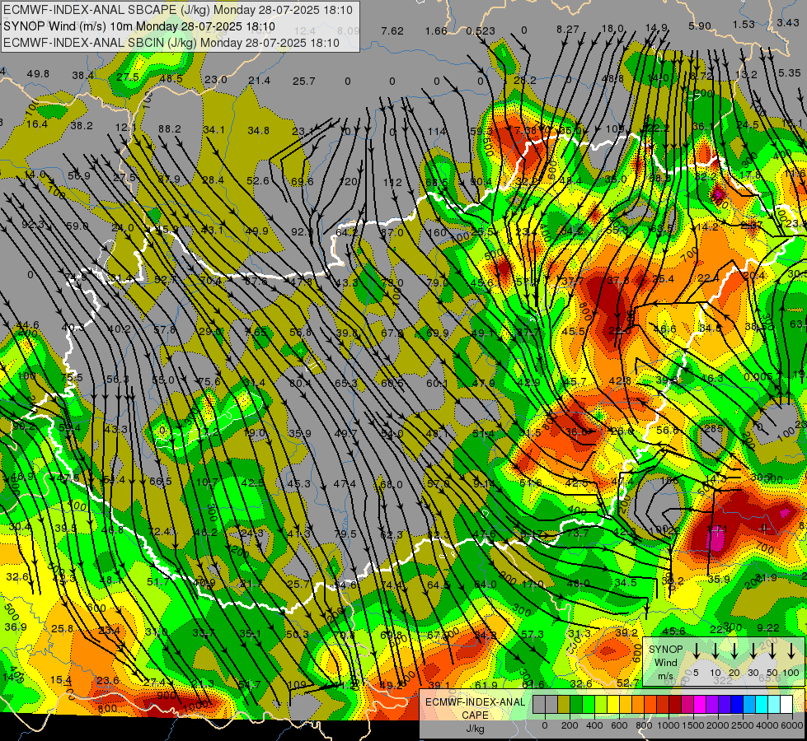Image resolution: width=807 pixels, height=741 pixels.
Task: Click the 'CAPE' word in color legend
Action: pyautogui.click(x=475, y=715)
